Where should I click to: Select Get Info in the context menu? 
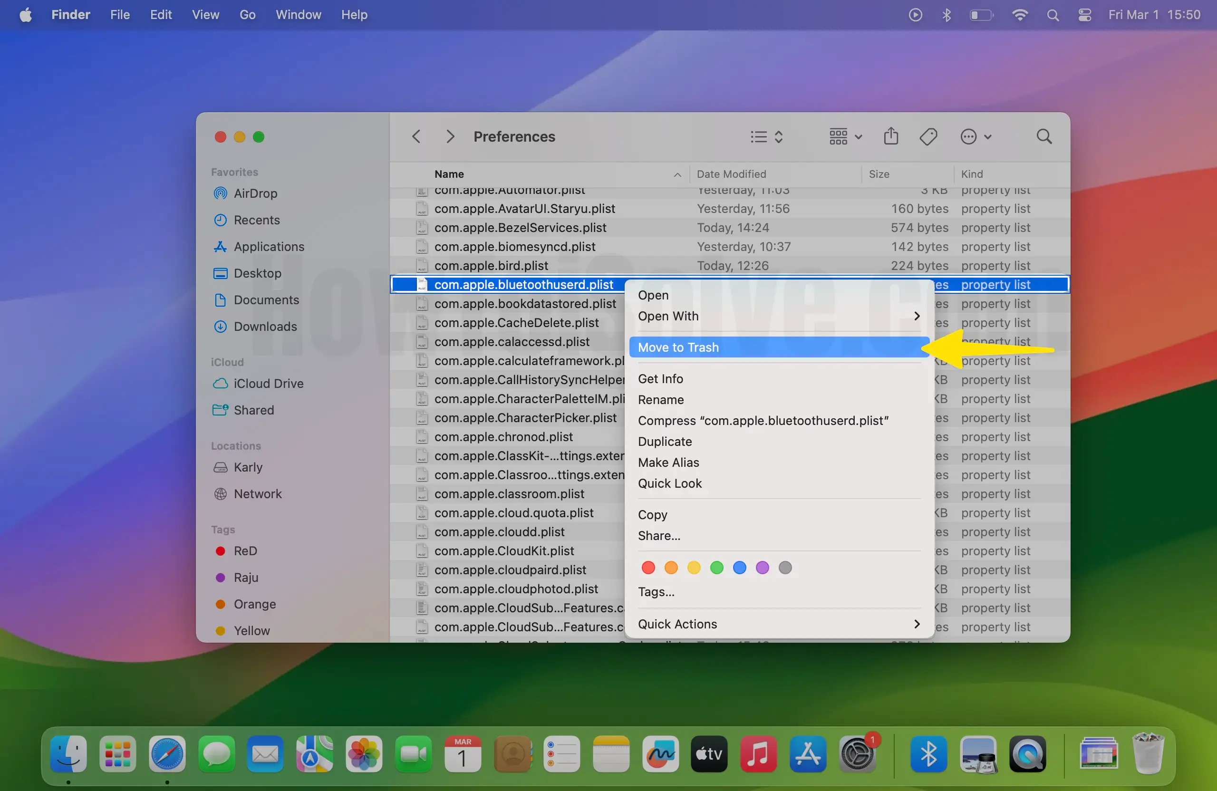(660, 379)
